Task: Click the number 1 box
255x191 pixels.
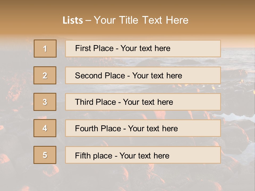Action: [45, 49]
